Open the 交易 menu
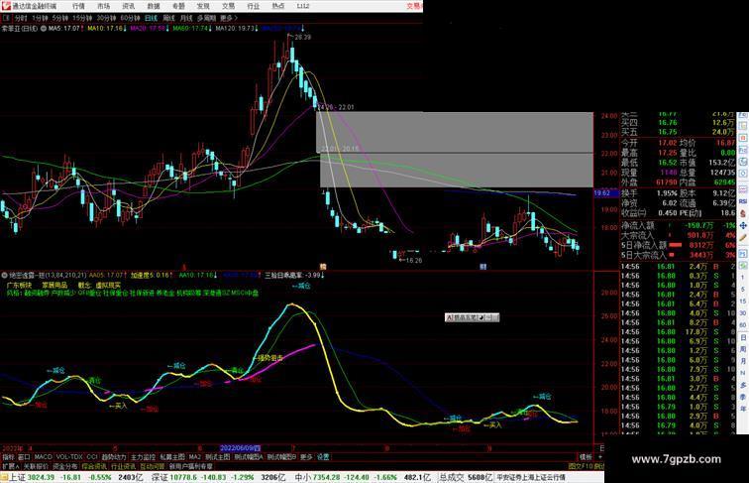Screen dimensions: 749x483 click(x=228, y=6)
